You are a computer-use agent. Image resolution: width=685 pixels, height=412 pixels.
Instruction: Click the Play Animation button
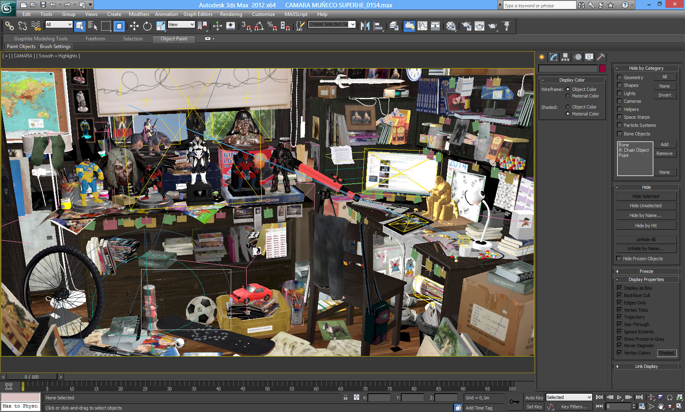(619, 397)
